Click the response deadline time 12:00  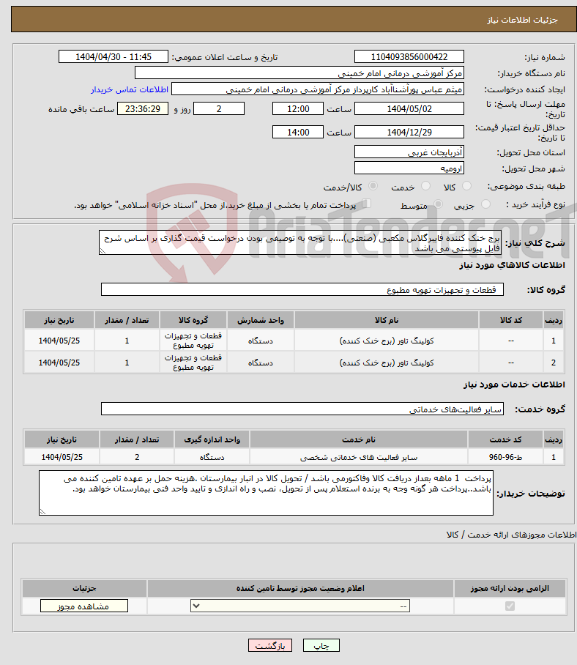pyautogui.click(x=297, y=109)
